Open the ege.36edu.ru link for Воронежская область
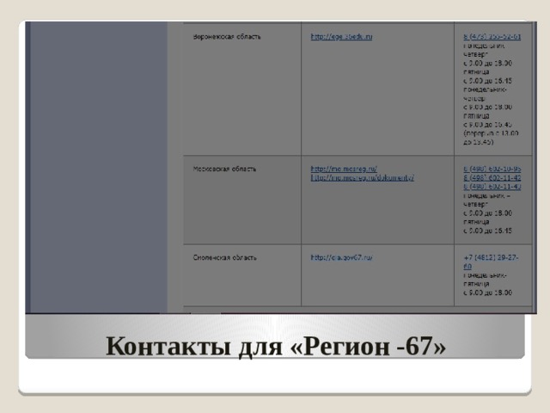Screen dimensions: 550x413 [341, 36]
